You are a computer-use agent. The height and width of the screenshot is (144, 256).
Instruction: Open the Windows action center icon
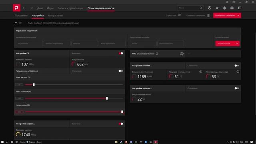[x=252, y=142]
